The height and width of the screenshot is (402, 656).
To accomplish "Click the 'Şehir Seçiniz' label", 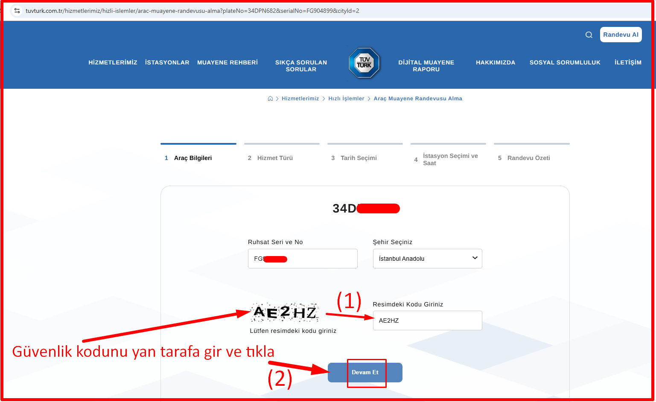I will (393, 242).
